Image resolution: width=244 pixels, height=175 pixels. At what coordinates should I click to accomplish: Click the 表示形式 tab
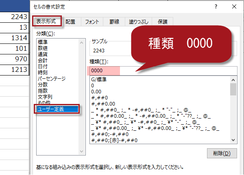pyautogui.click(x=47, y=21)
